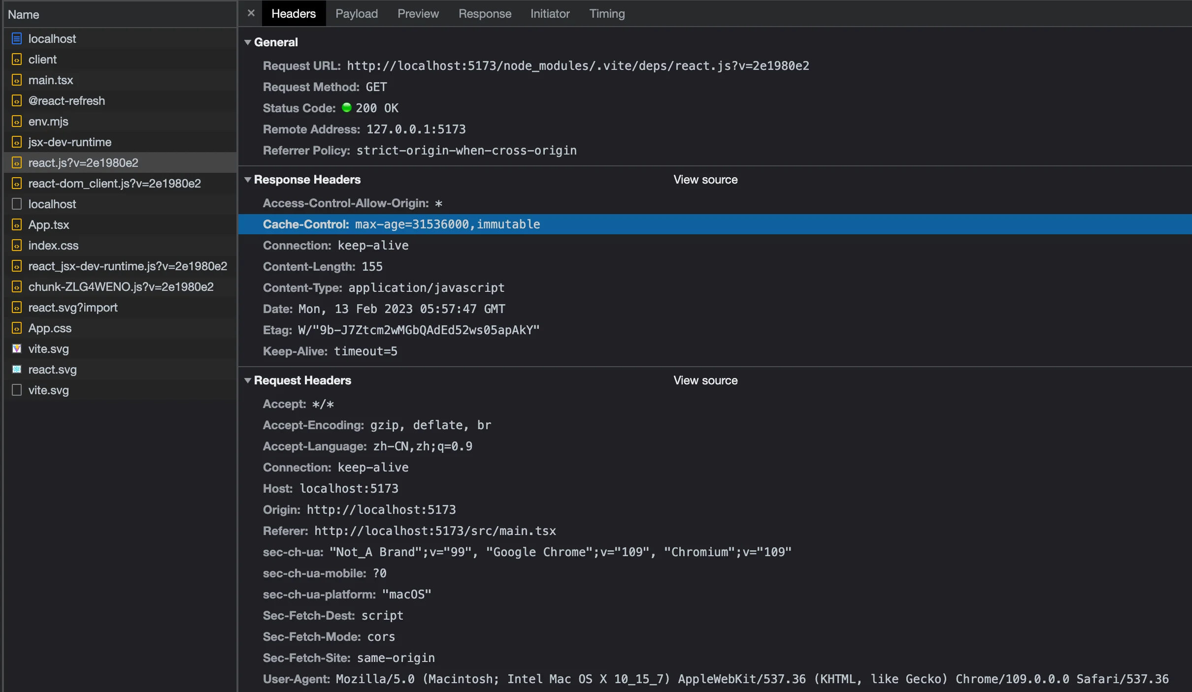Collapse the General section
Image resolution: width=1192 pixels, height=692 pixels.
pyautogui.click(x=248, y=42)
